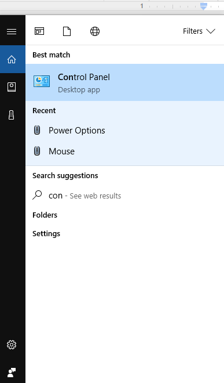This screenshot has width=224, height=383.
Task: Open the Settings gear in sidebar
Action: pos(12,345)
